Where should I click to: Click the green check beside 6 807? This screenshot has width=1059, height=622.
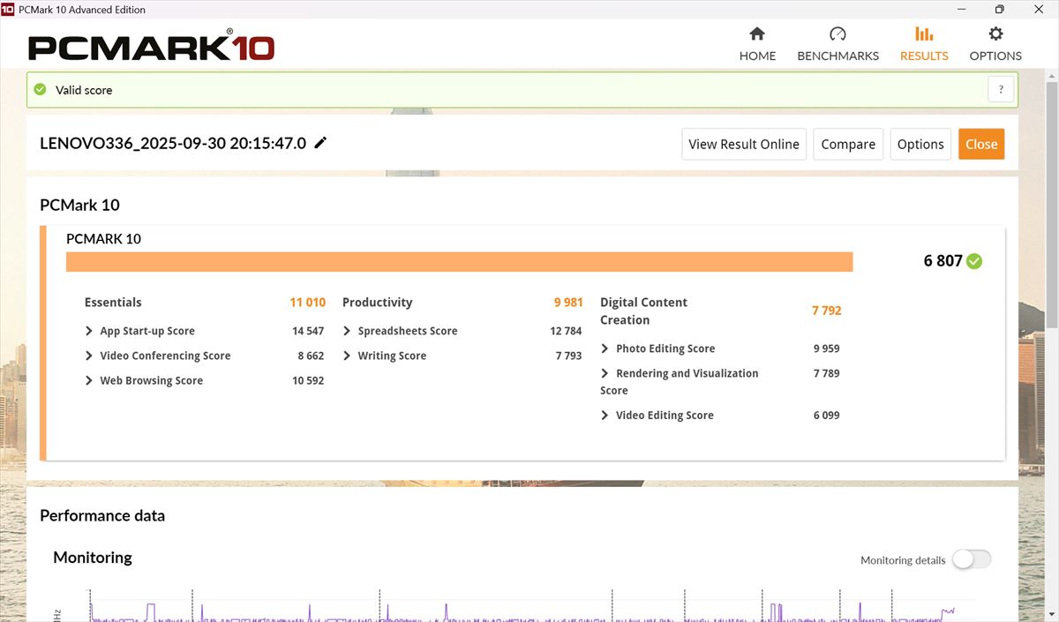[974, 261]
